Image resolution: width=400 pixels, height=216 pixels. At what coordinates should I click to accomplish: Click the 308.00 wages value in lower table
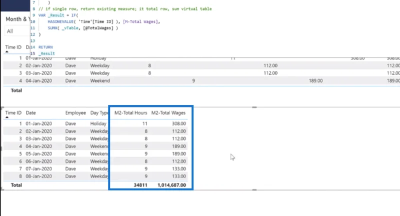pos(179,123)
